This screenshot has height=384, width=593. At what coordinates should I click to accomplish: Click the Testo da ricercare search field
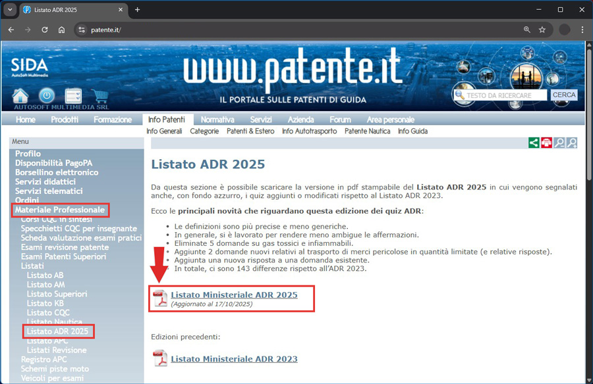tap(505, 95)
